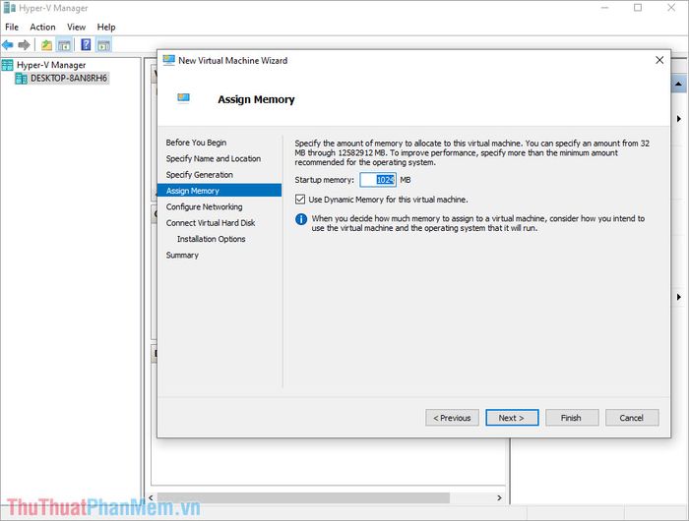Toggle Use Dynamic Memory checkbox
This screenshot has width=689, height=521.
[300, 200]
